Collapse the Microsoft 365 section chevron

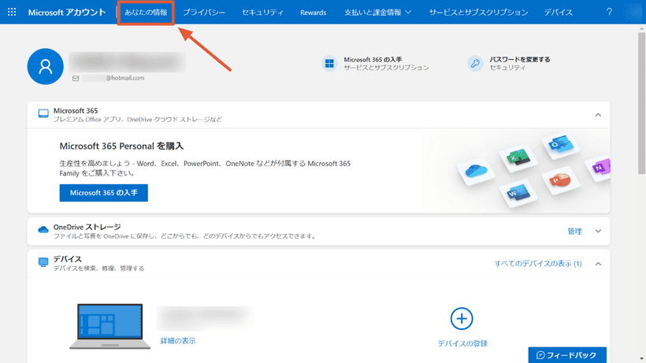598,115
